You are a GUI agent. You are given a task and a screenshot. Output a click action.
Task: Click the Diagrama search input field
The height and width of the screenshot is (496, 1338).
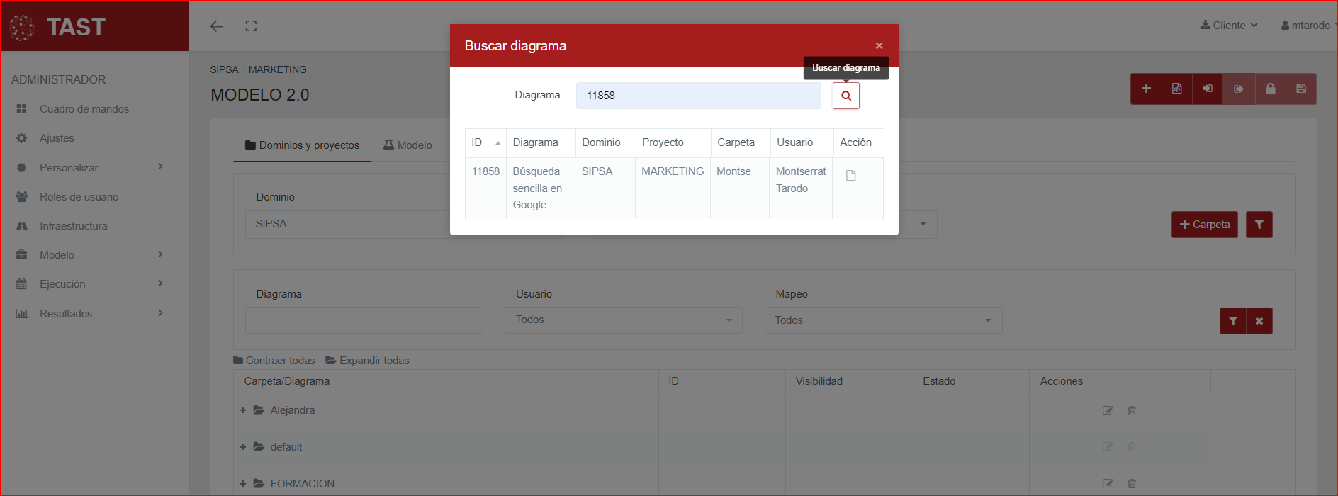point(697,96)
